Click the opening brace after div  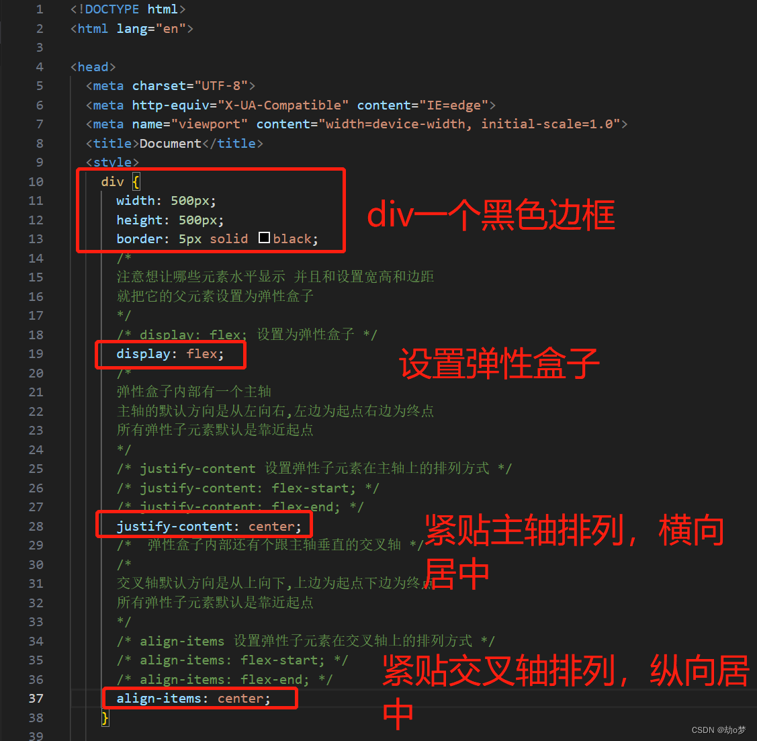point(136,182)
